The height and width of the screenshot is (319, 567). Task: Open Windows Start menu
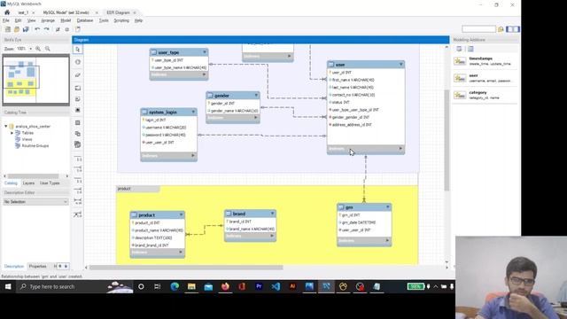(x=8, y=287)
